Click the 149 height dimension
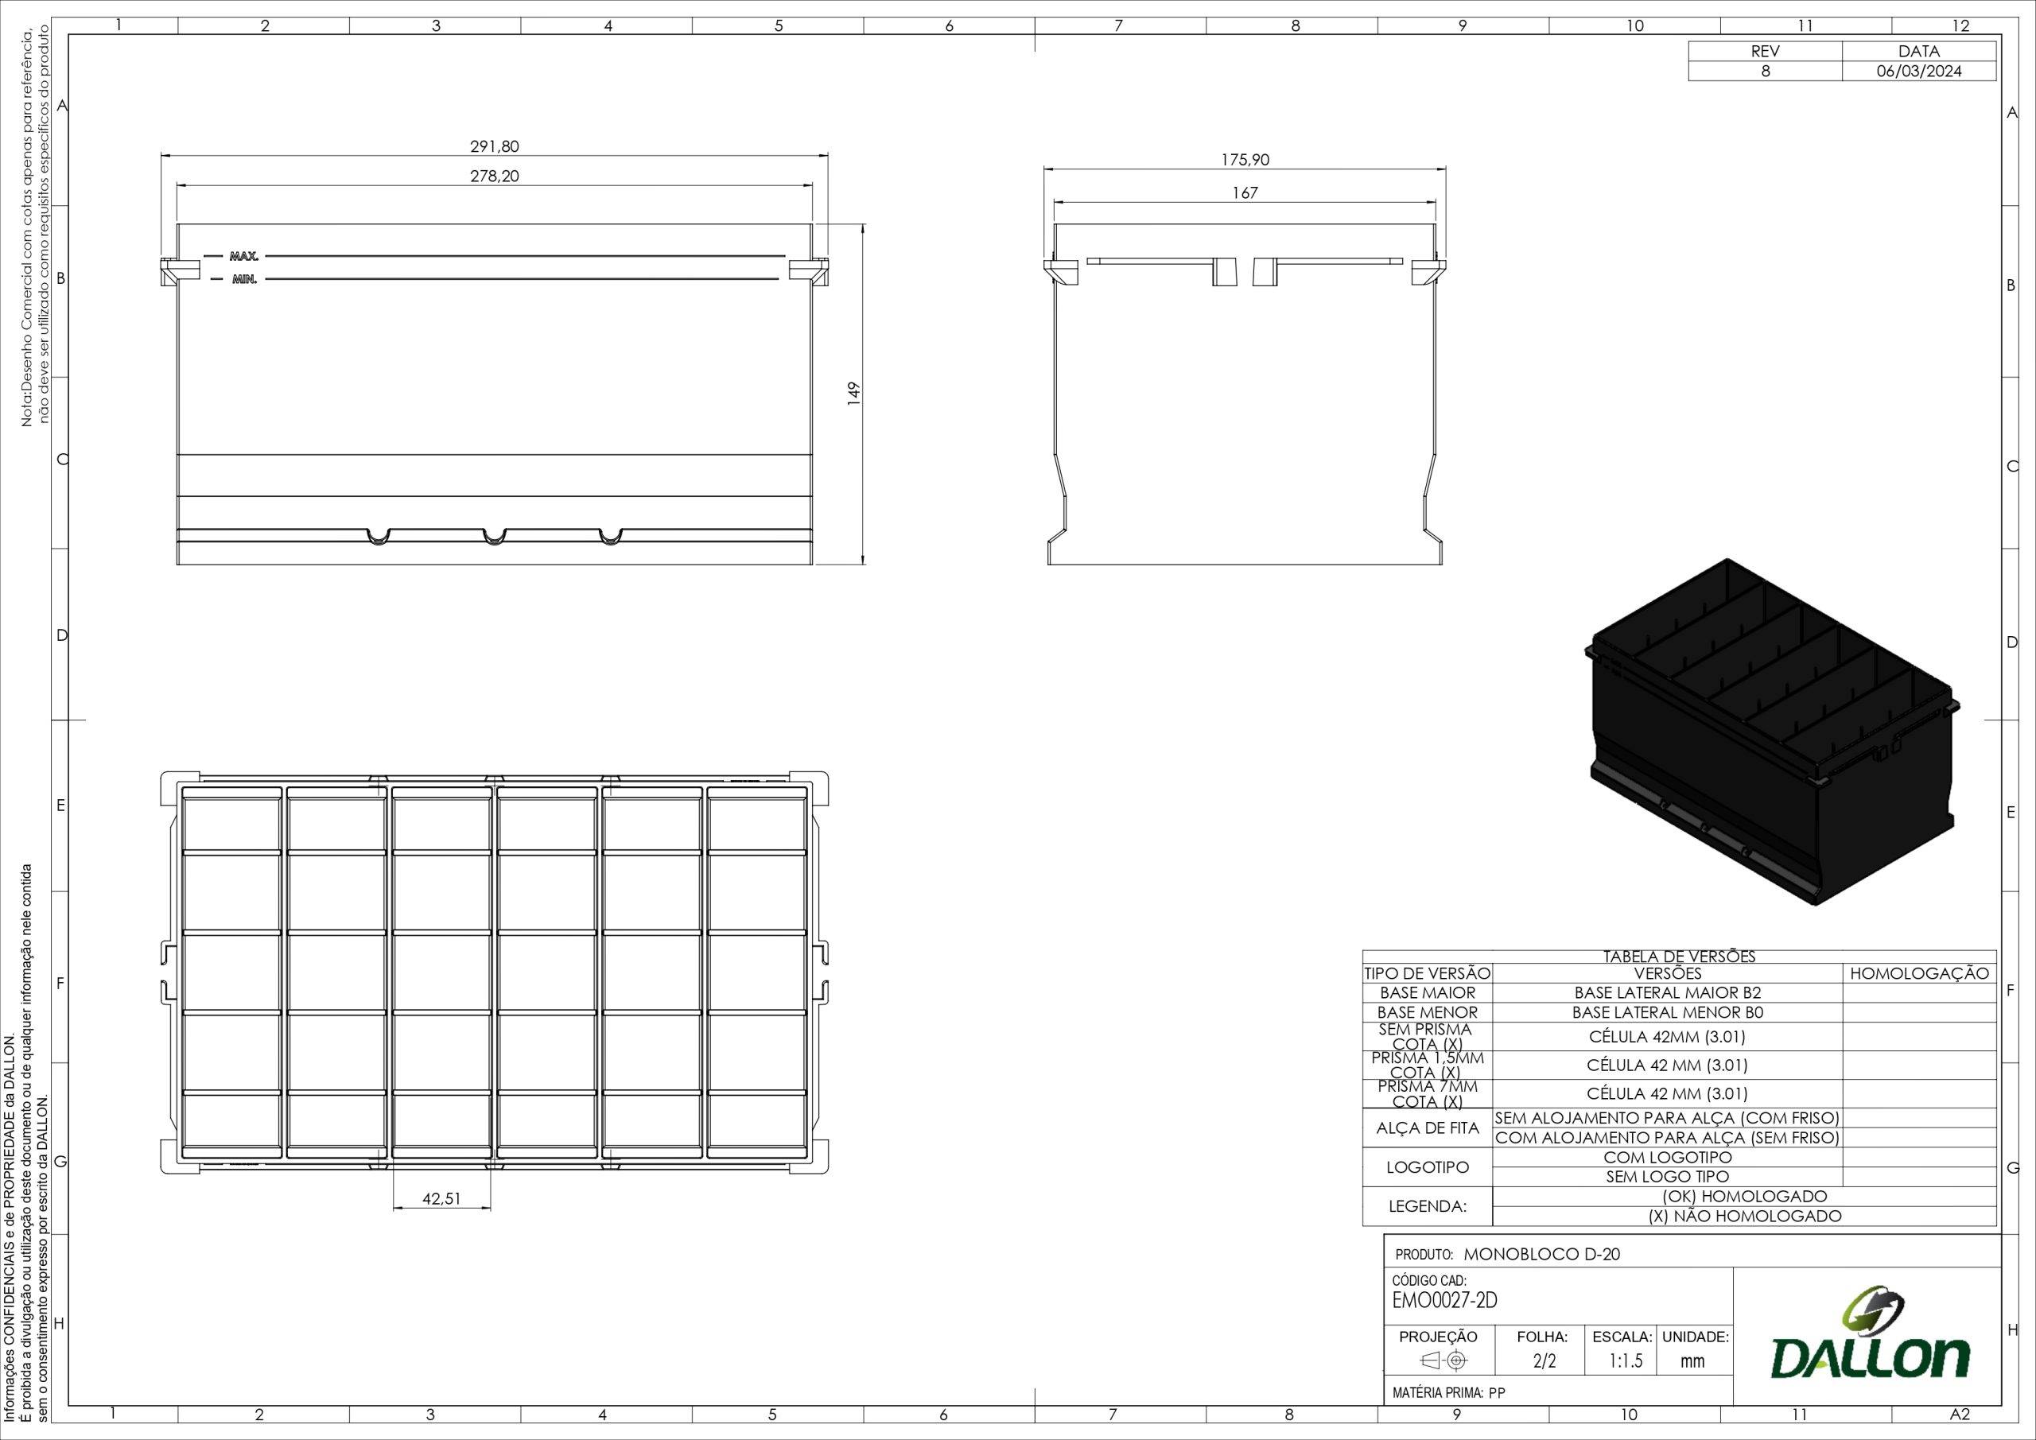The width and height of the screenshot is (2036, 1440). [x=854, y=392]
